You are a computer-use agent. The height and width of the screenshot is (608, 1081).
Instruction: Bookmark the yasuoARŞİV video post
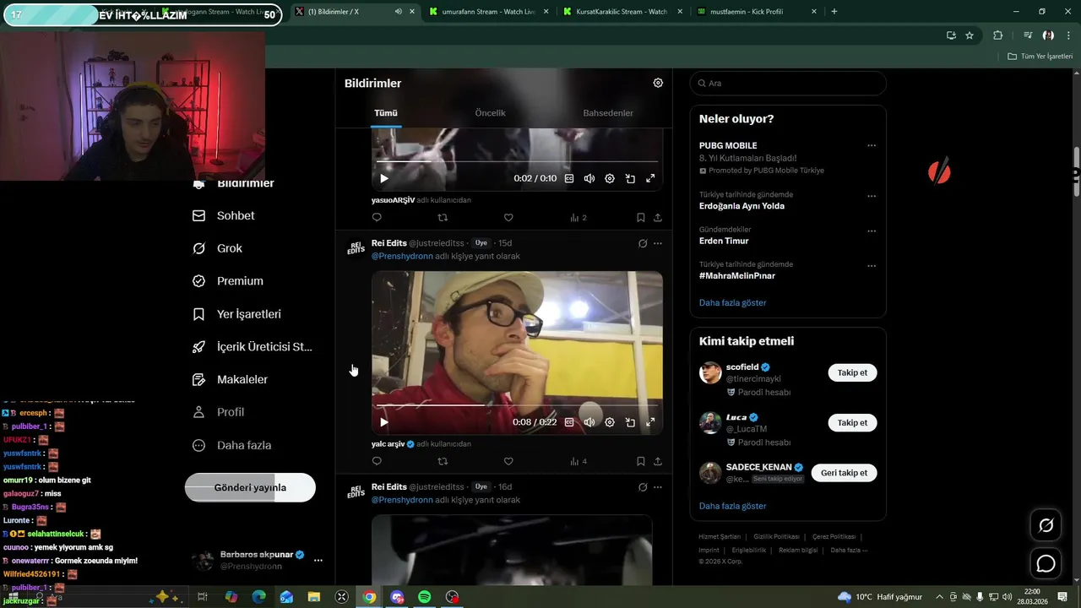pyautogui.click(x=641, y=218)
